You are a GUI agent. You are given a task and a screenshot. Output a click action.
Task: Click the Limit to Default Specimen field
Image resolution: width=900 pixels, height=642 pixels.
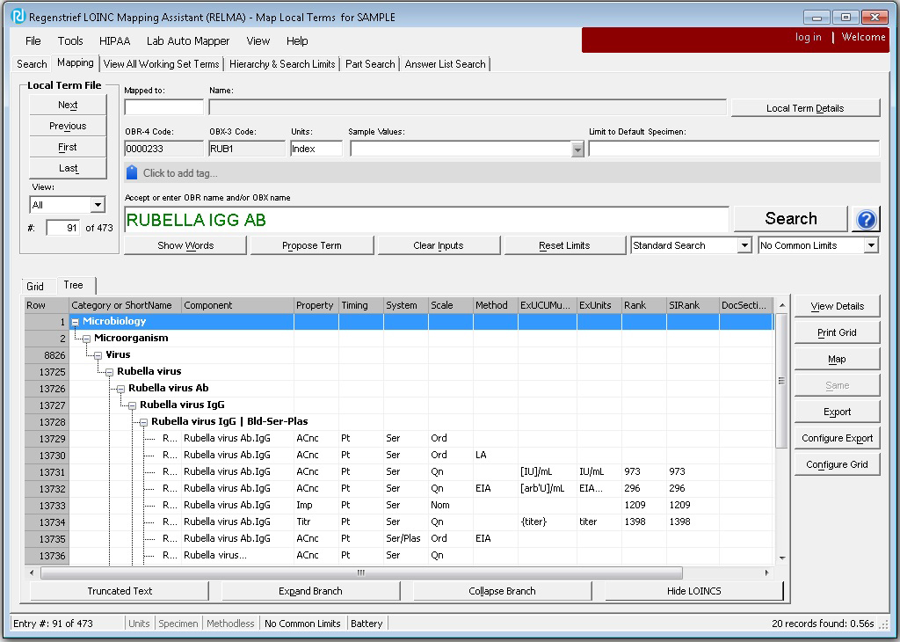click(734, 149)
